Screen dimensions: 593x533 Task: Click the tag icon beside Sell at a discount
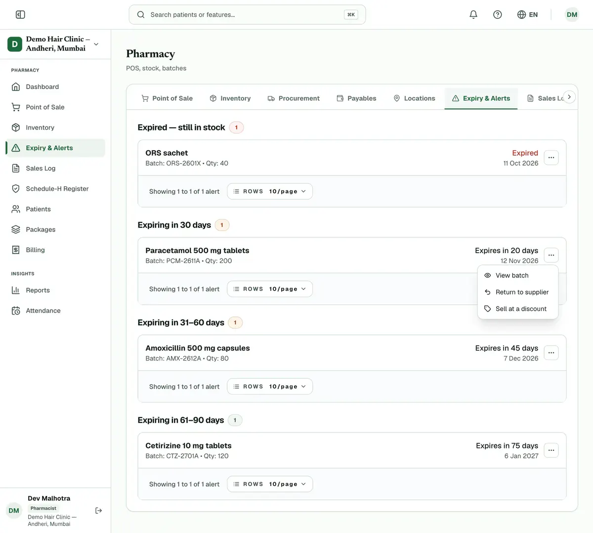tap(488, 309)
